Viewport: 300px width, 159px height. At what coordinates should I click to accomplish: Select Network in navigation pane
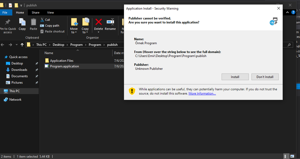(15, 100)
